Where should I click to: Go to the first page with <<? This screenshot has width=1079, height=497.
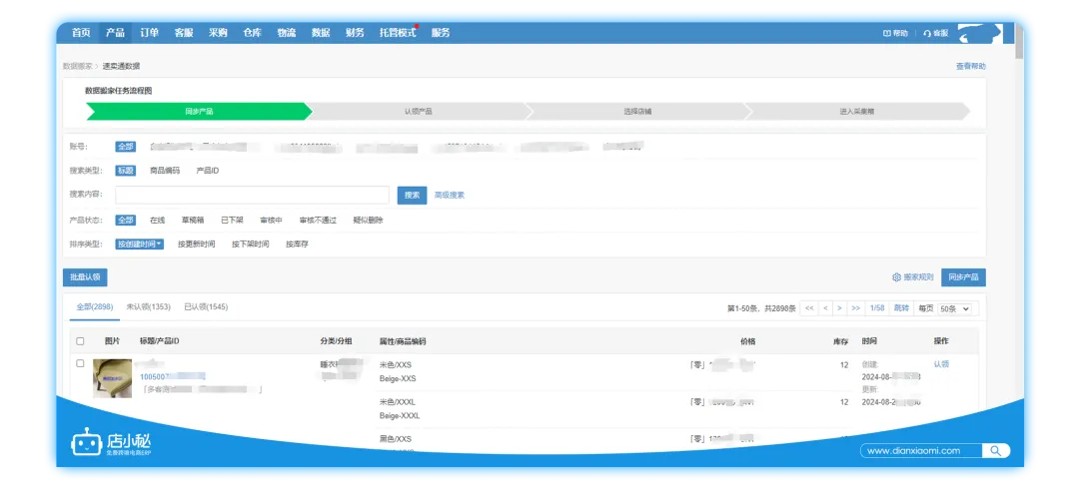coord(809,308)
